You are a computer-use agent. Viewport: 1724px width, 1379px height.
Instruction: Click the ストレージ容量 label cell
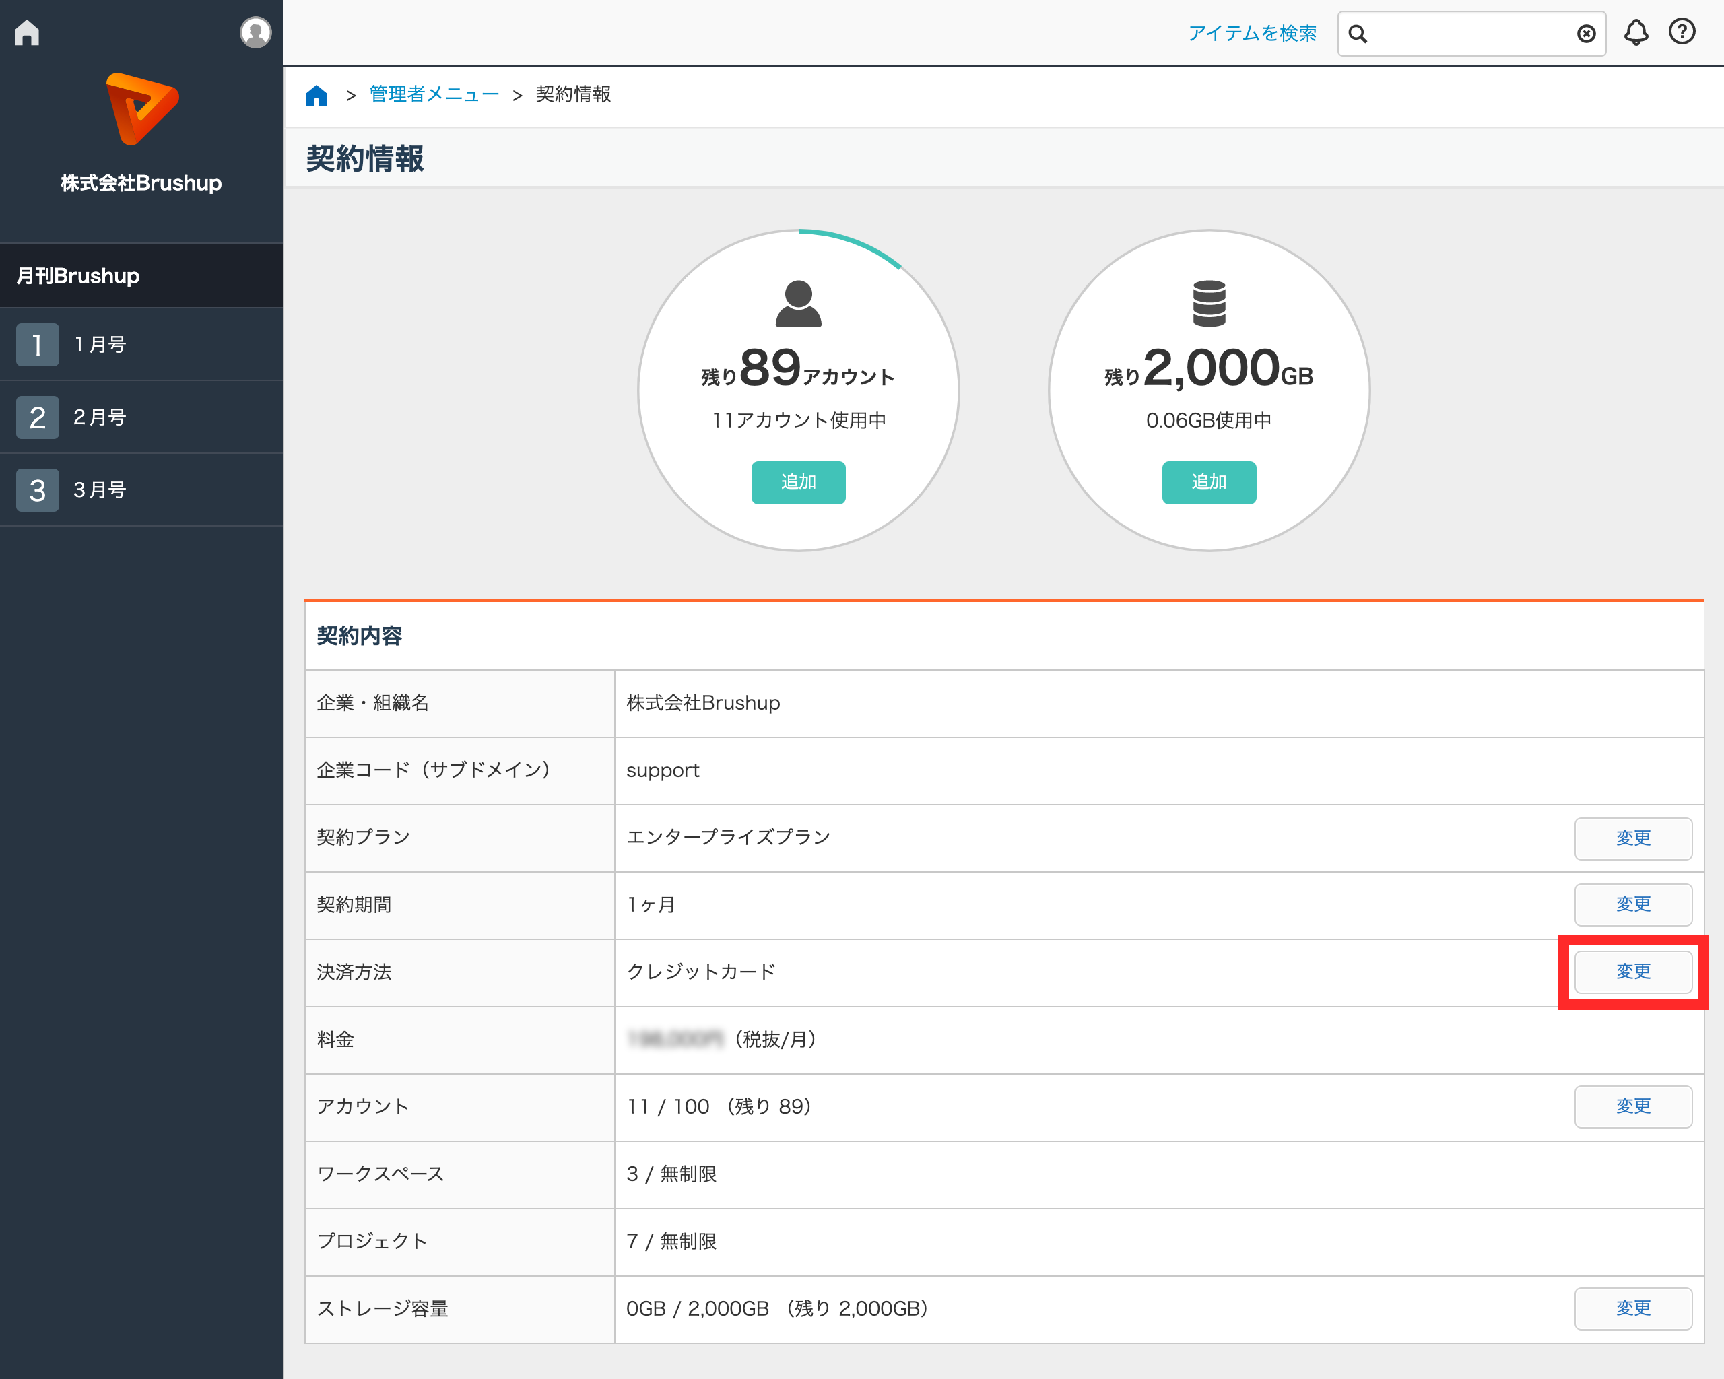click(x=460, y=1310)
